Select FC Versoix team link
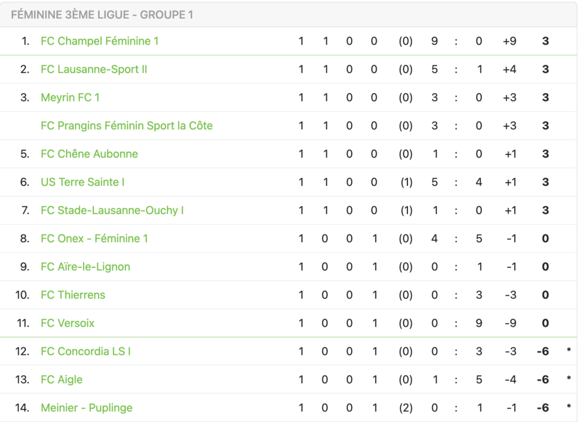This screenshot has height=422, width=578. [68, 323]
